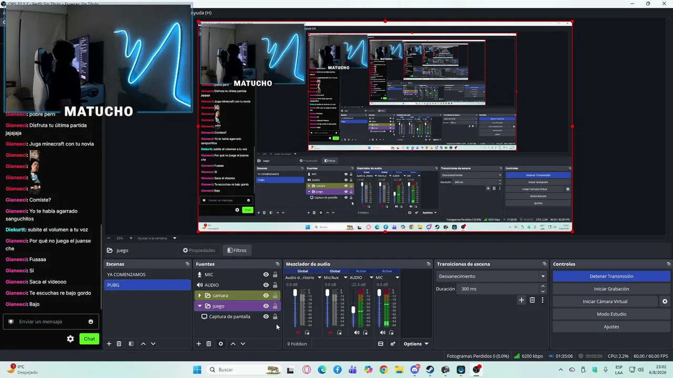The height and width of the screenshot is (378, 673).
Task: Toggle visibility of the MIC source
Action: point(266,275)
